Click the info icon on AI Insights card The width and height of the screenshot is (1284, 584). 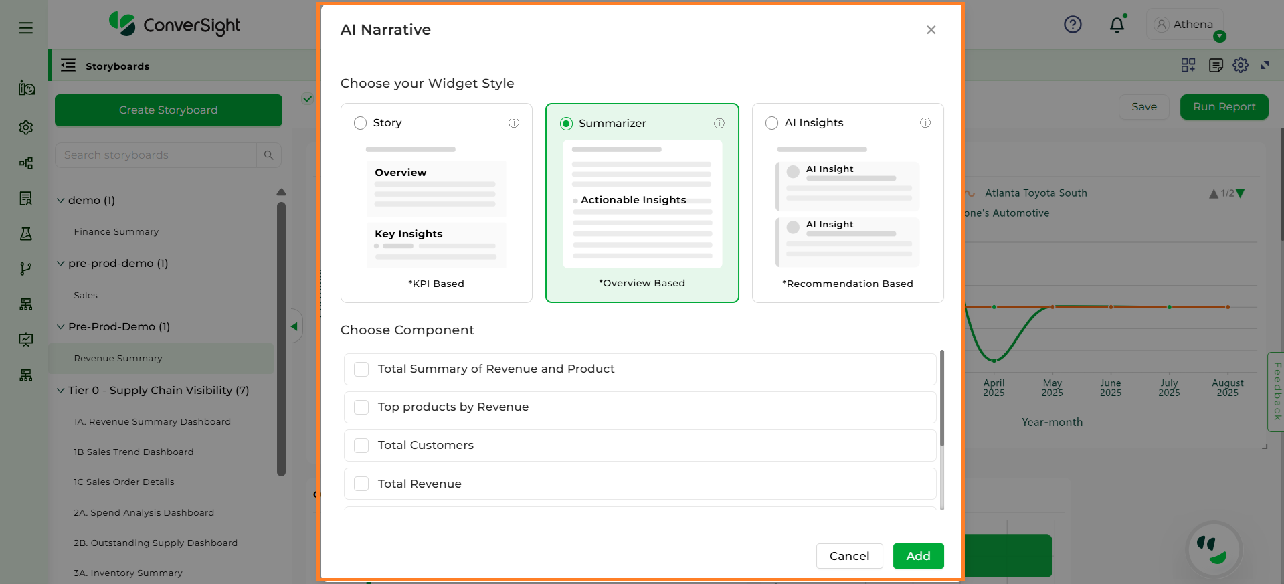[925, 122]
